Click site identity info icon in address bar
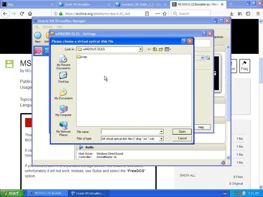This screenshot has height=197, width=263. pyautogui.click(x=56, y=14)
